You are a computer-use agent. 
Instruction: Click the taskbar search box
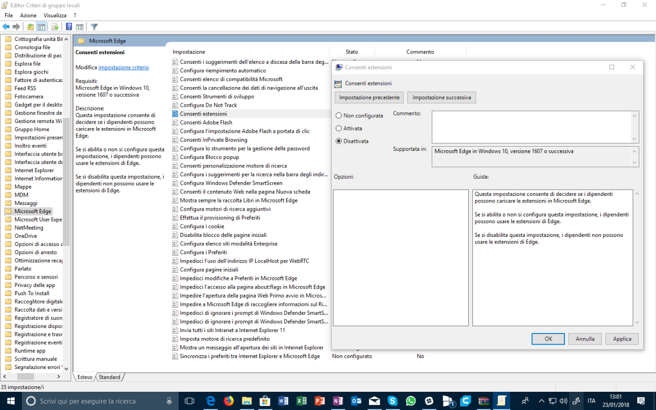[x=99, y=401]
